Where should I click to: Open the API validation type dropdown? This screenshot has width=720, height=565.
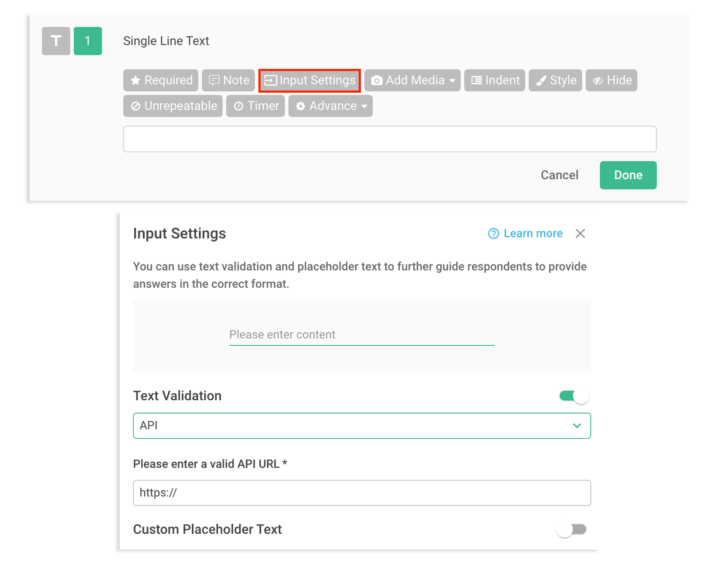pyautogui.click(x=362, y=426)
